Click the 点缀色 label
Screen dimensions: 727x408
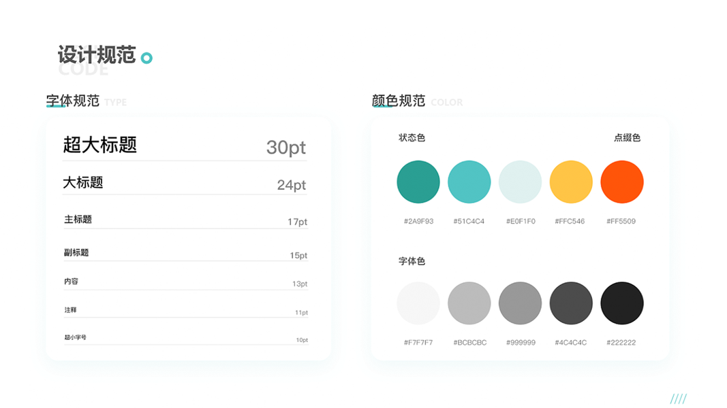(x=628, y=137)
